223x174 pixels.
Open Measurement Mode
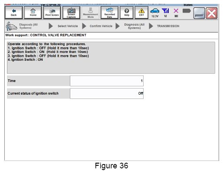pyautogui.click(x=91, y=13)
